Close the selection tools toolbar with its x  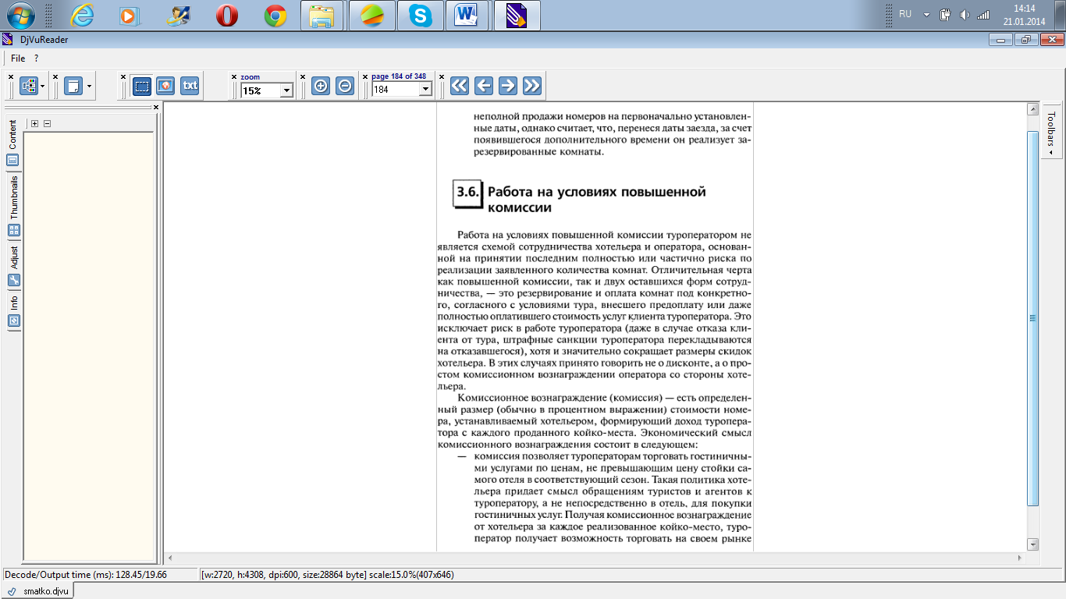click(123, 76)
